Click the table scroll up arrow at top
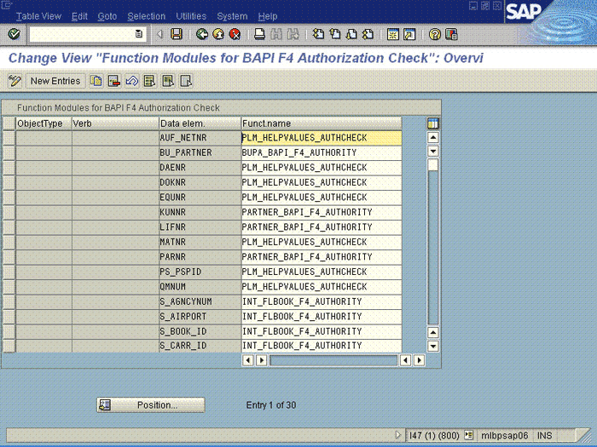Viewport: 597px width, 447px height. pyautogui.click(x=433, y=138)
